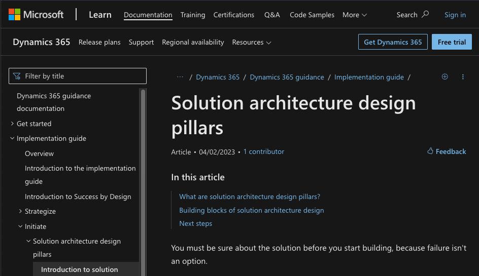The image size is (479, 276).
Task: Expand the Get started tree node
Action: [12, 124]
